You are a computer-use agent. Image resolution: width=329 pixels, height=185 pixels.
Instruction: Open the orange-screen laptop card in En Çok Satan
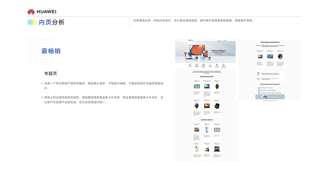point(207,108)
